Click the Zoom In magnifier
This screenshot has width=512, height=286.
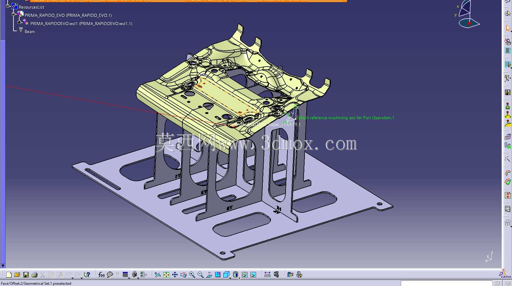192,275
